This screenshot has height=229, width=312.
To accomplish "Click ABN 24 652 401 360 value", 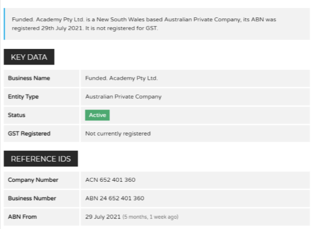I will (114, 199).
